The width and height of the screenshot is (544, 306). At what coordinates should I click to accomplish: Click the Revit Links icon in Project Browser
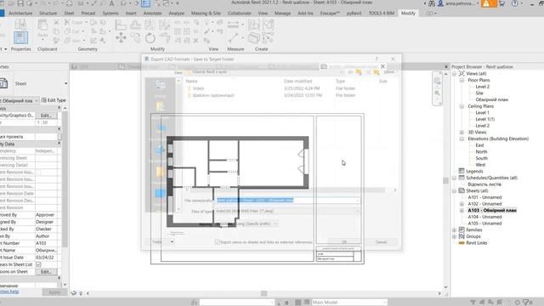point(462,243)
